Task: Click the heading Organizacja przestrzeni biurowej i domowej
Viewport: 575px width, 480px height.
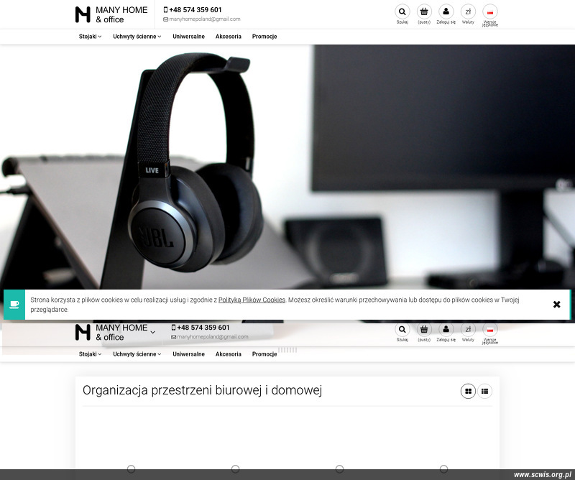Action: [x=203, y=390]
